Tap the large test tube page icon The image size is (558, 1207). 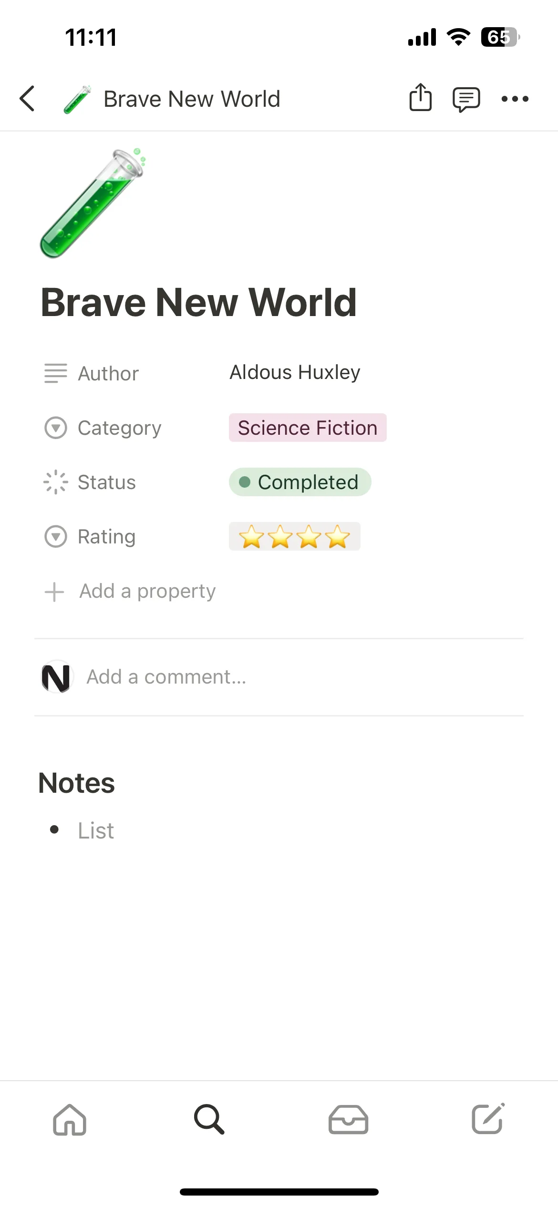pos(93,203)
